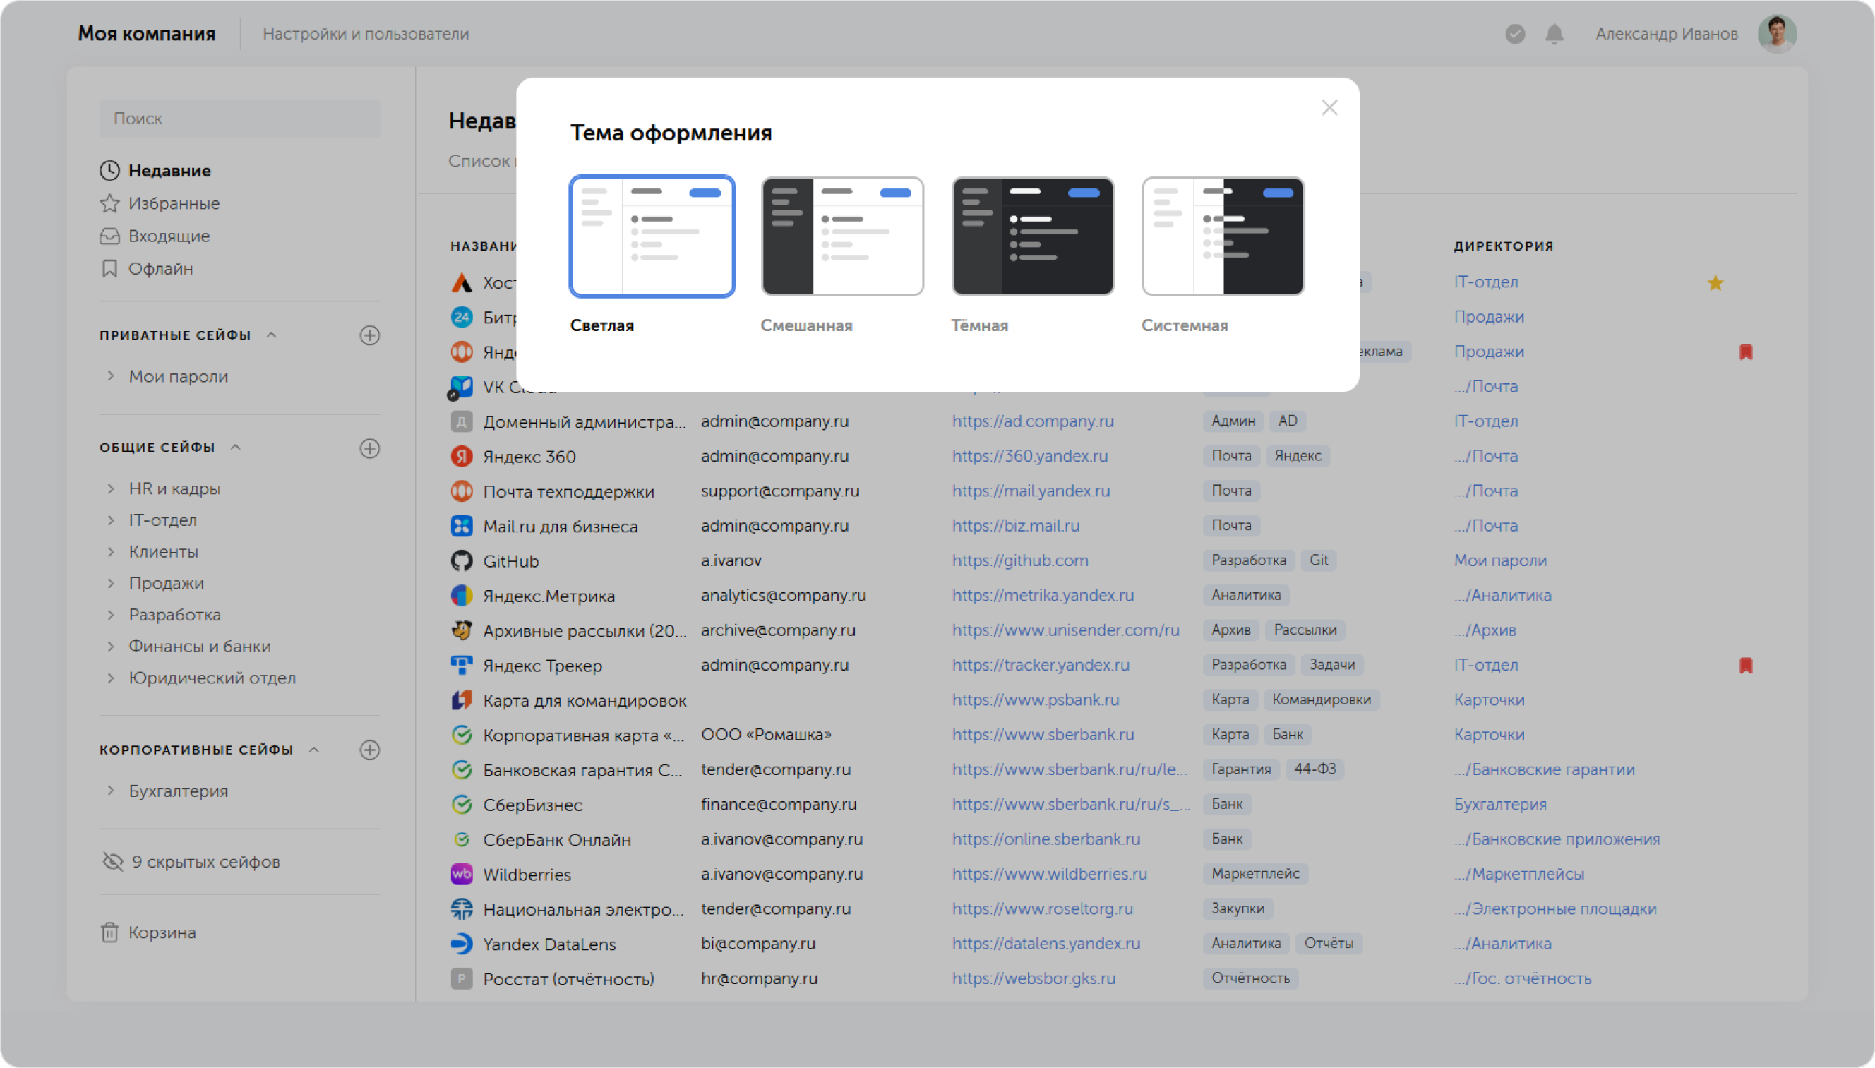
Task: Click the GitHub entry icon
Action: coord(462,561)
